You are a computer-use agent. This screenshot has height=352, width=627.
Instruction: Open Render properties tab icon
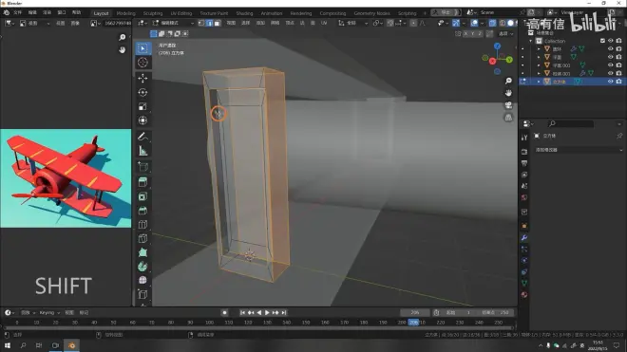[x=524, y=152]
